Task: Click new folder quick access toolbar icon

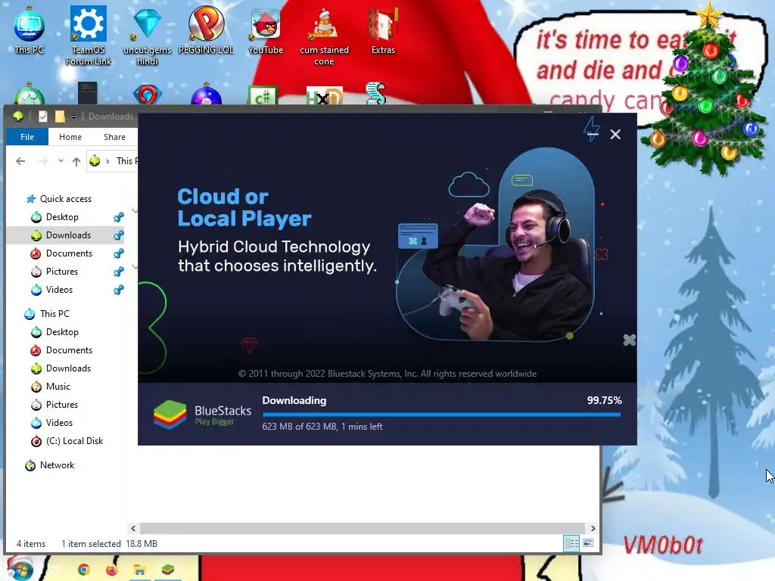Action: 60,116
